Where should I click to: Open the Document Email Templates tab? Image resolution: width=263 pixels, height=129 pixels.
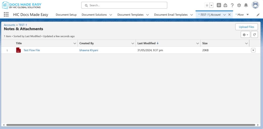click(171, 15)
